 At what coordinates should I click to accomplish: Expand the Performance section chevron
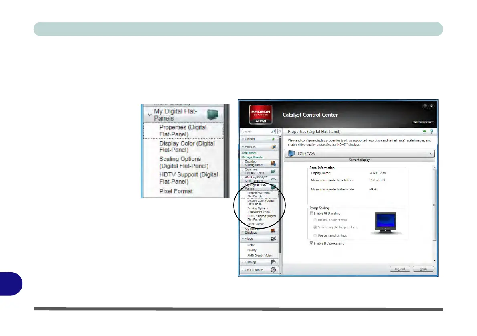(x=243, y=270)
